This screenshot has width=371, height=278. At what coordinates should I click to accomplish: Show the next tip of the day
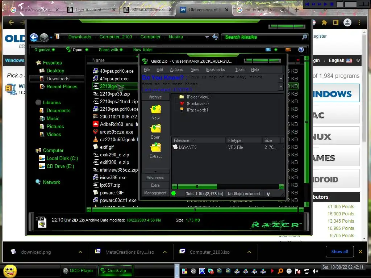pos(281,87)
